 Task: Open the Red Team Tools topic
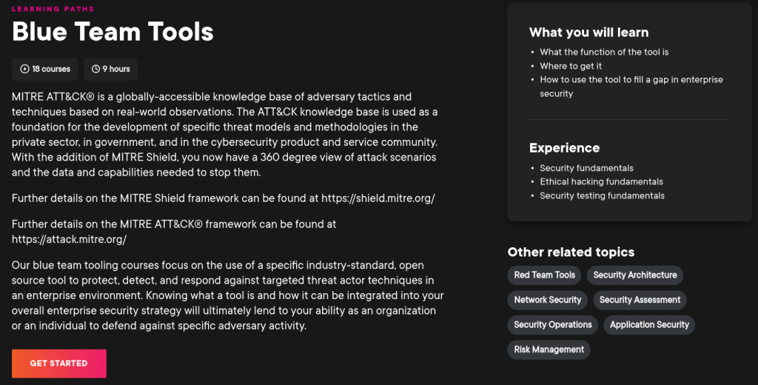coord(544,275)
